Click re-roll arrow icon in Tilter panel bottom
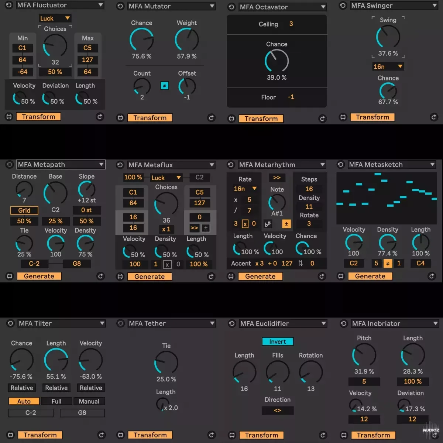The image size is (443, 443). [102, 435]
